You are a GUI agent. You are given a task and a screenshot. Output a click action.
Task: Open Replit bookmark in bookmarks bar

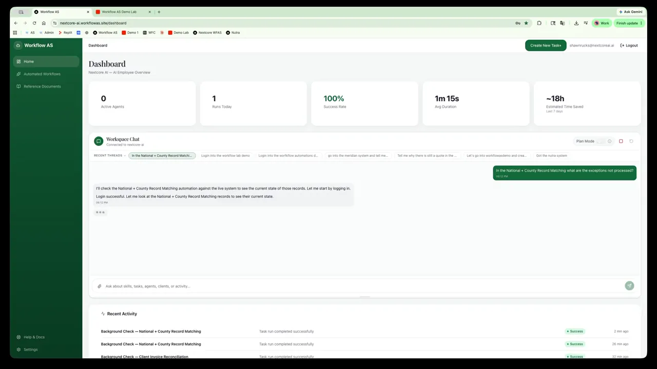[65, 33]
